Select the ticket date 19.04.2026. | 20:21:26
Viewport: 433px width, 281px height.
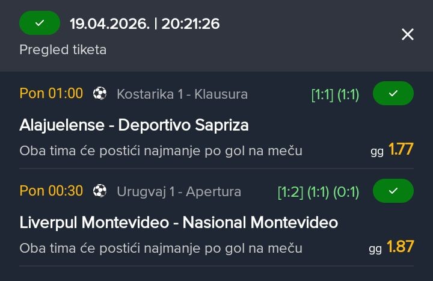click(144, 24)
